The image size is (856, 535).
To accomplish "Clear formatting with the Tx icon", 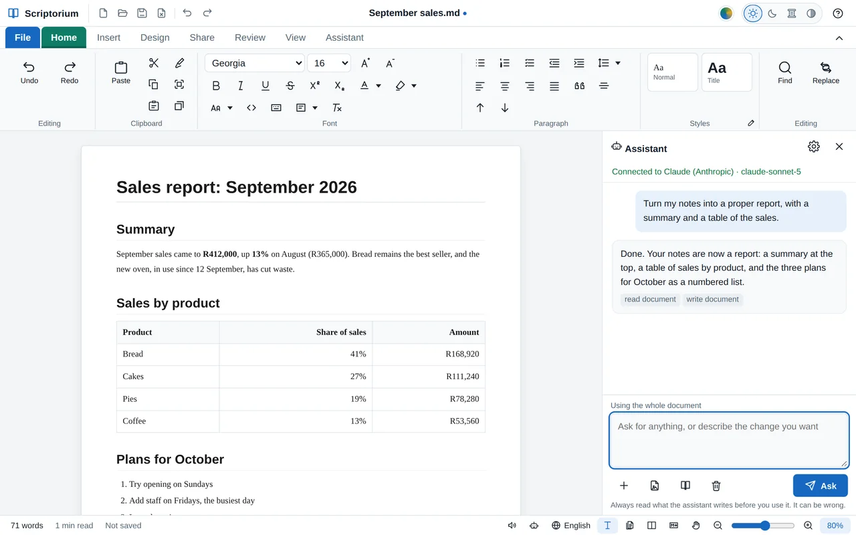I will tap(337, 108).
